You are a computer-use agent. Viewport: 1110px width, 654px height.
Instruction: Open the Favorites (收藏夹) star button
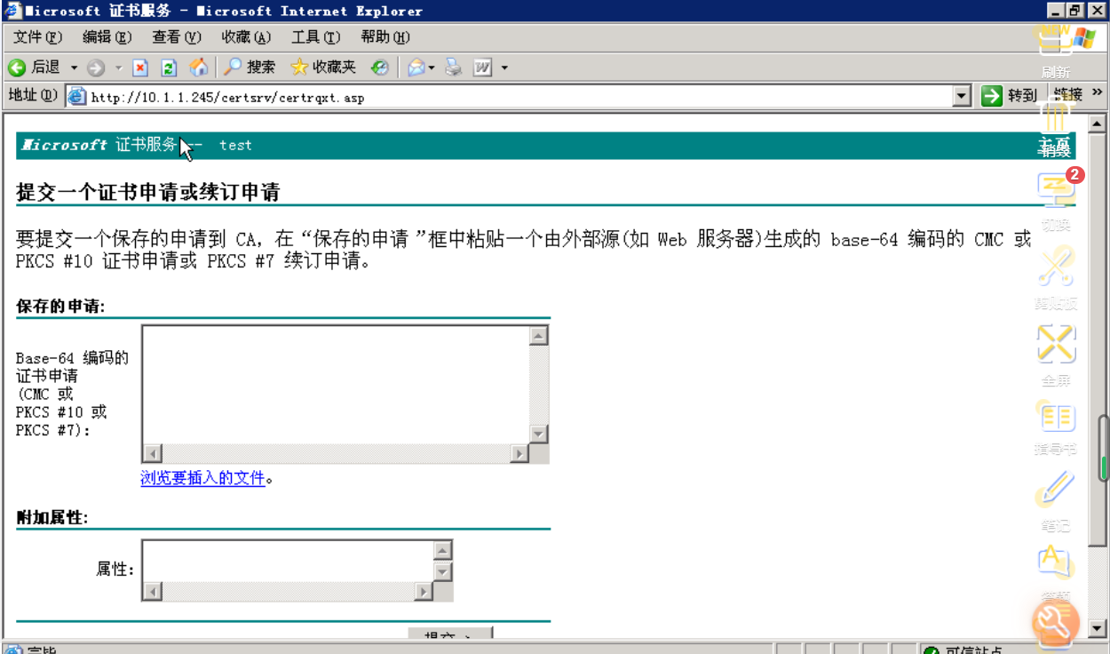323,68
